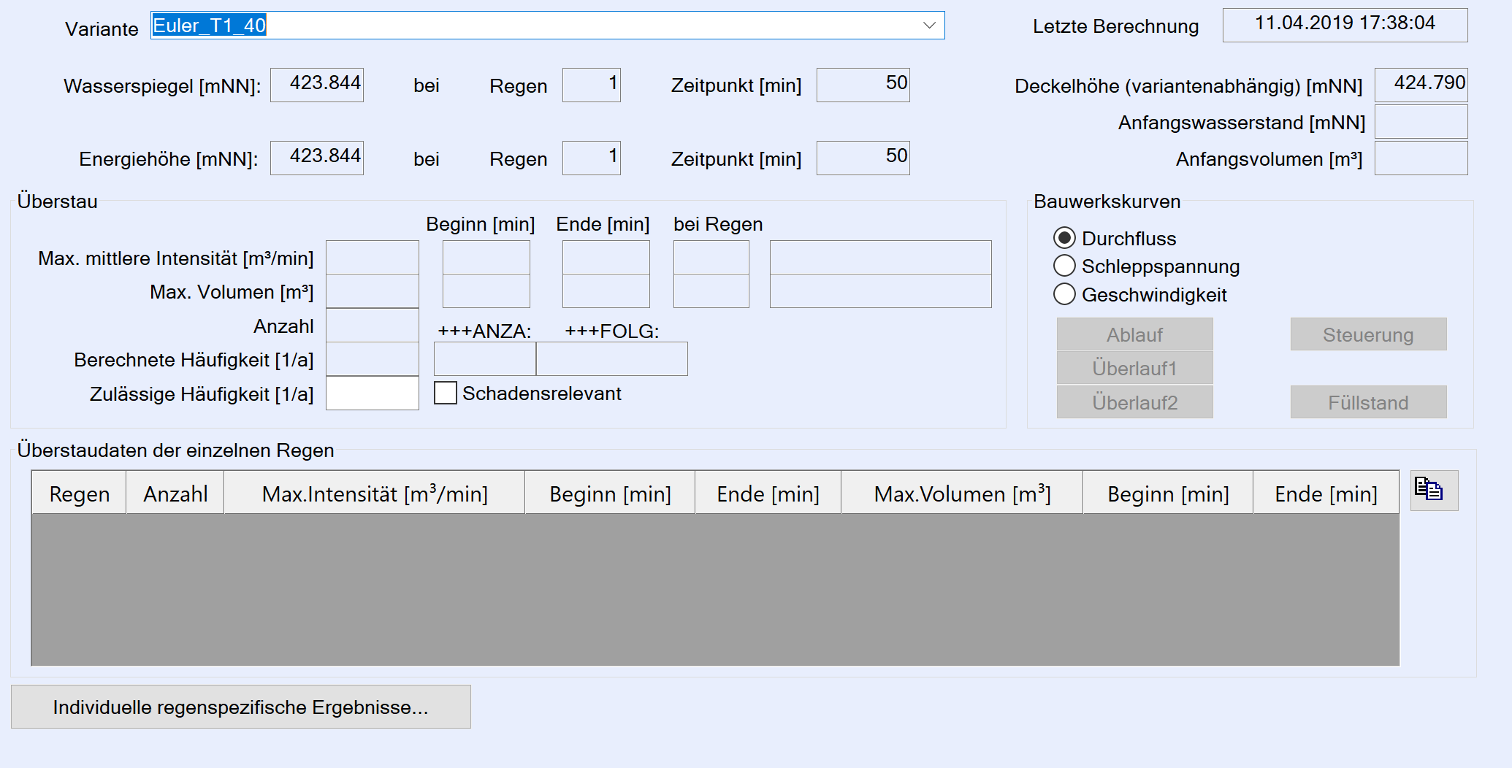
Task: Click the Ablauf button
Action: [1134, 334]
